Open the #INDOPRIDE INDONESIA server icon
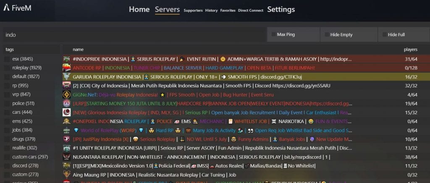Screen dimensions: 430x183 pyautogui.click(x=66, y=59)
